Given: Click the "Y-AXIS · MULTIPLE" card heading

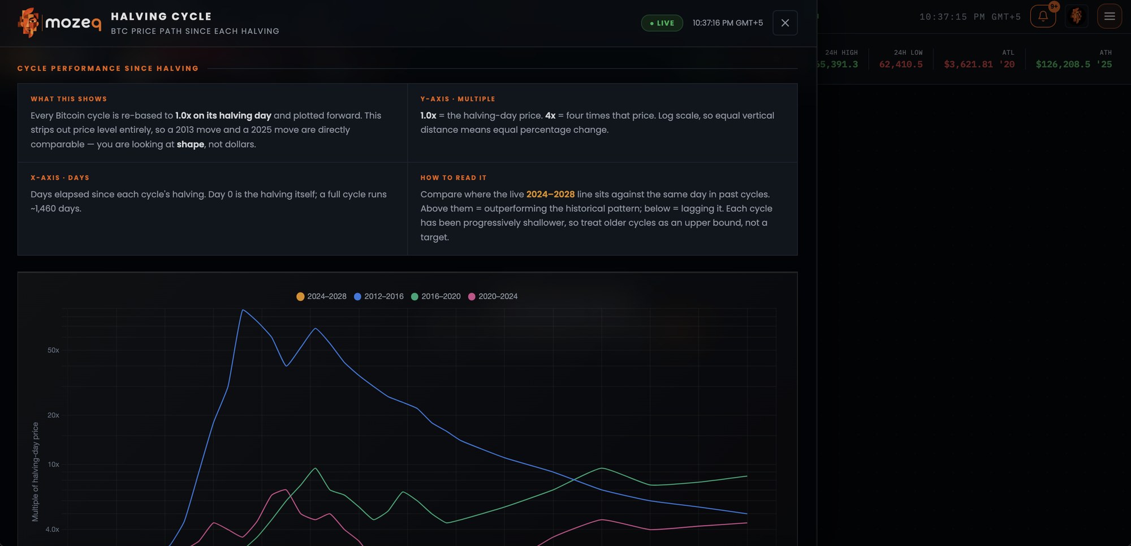Looking at the screenshot, I should (457, 99).
